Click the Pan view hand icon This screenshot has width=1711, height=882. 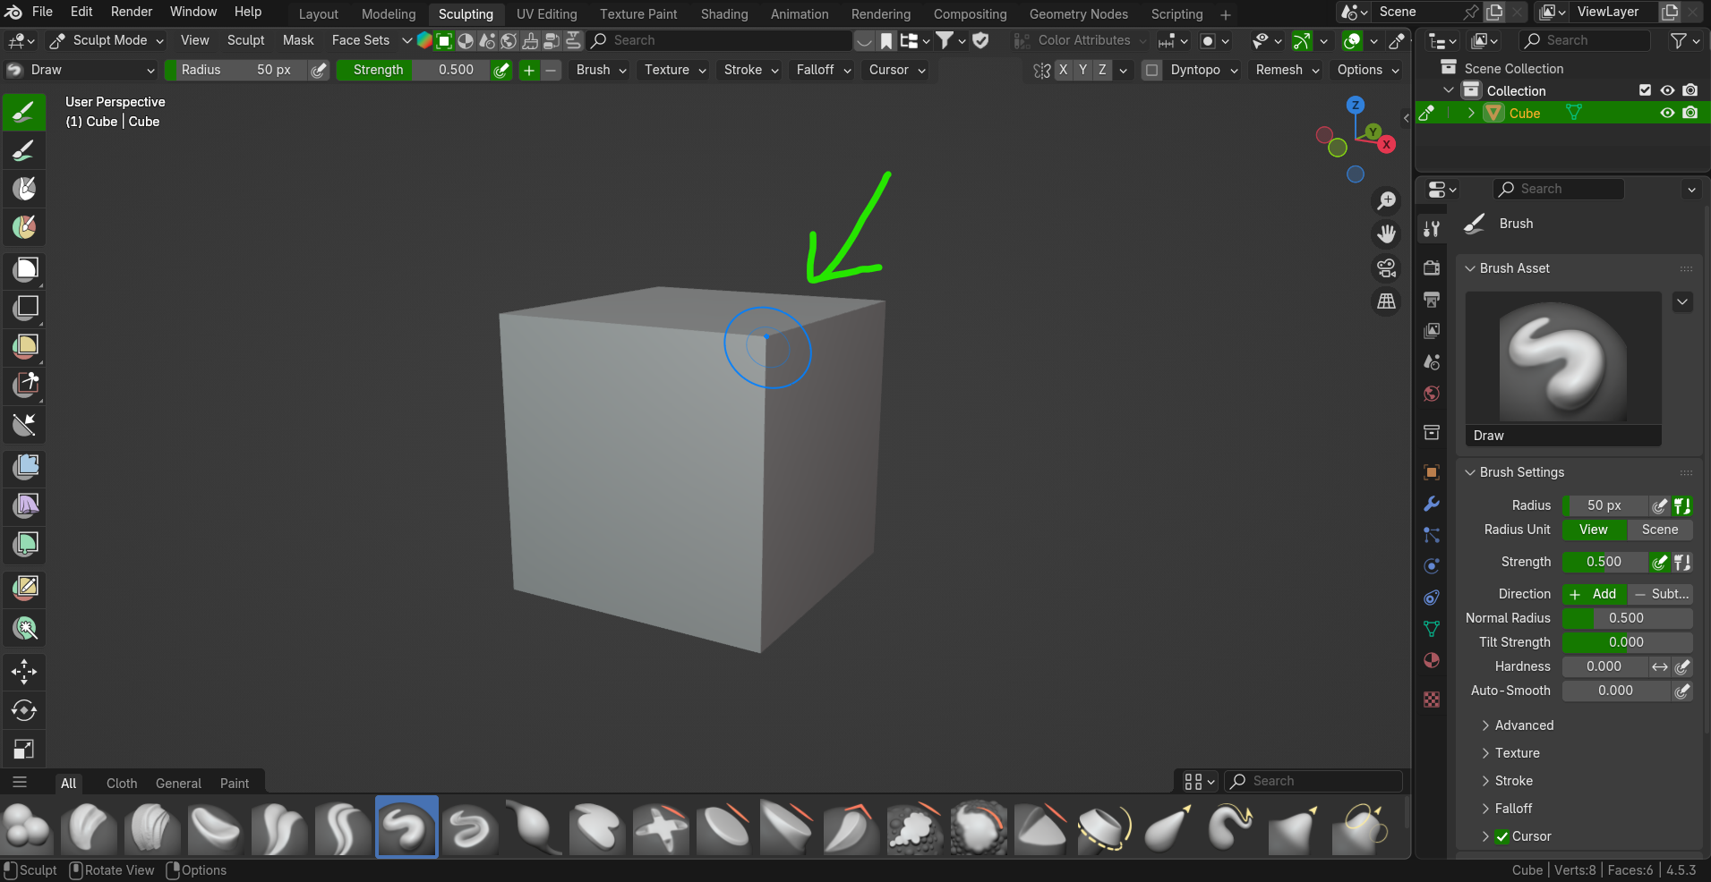coord(1386,234)
